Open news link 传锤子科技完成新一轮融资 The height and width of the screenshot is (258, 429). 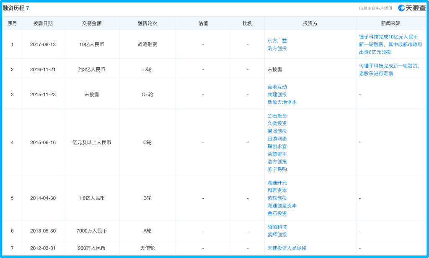389,69
